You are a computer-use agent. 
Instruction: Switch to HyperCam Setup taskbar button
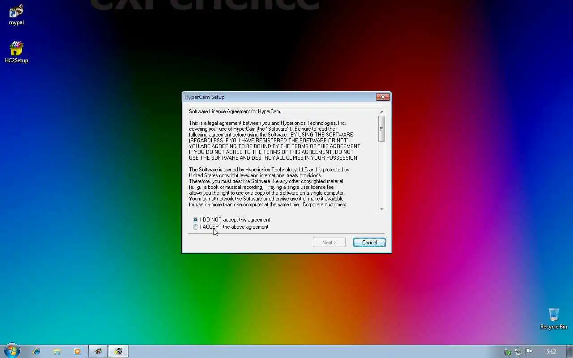[x=119, y=352]
